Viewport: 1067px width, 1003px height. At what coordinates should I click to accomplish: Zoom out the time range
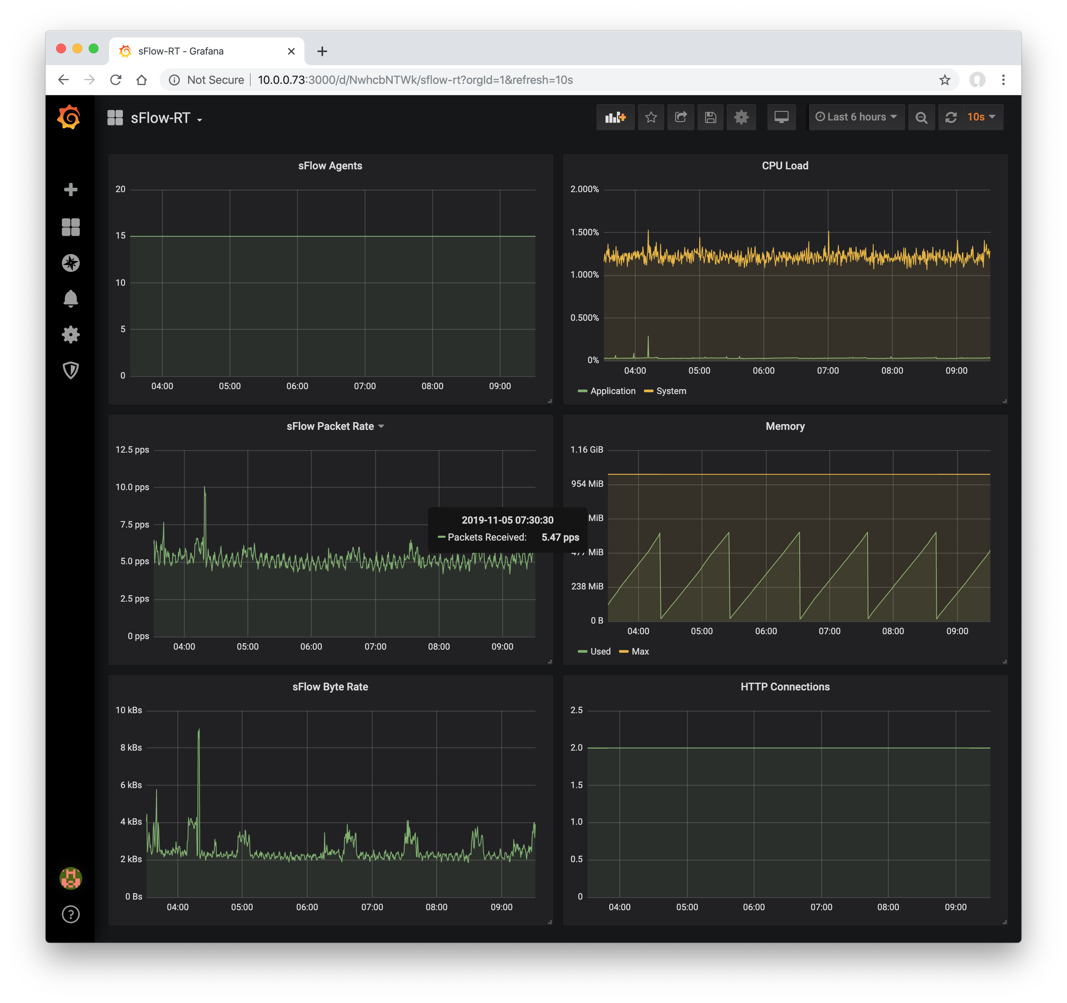tap(921, 117)
